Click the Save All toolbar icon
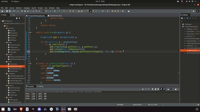This screenshot has width=200, height=112. click(10, 11)
